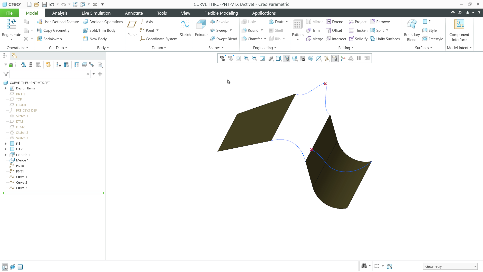Click the User-Defined Feature button
Viewport: 483px width, 272px height.
(x=58, y=22)
